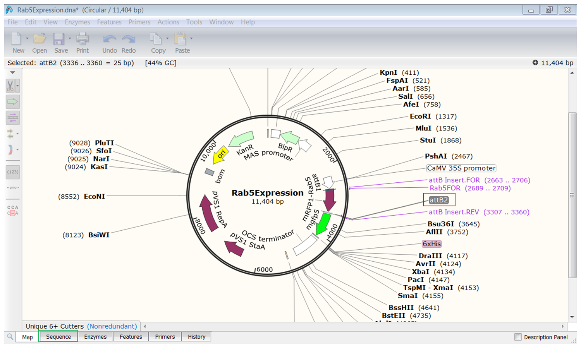Click the circular topology icon beside 11,404 bp
The image size is (581, 348).
click(535, 63)
